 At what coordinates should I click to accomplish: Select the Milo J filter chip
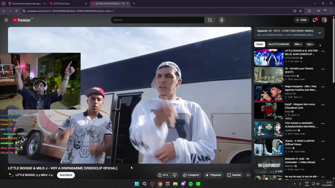pos(298,44)
